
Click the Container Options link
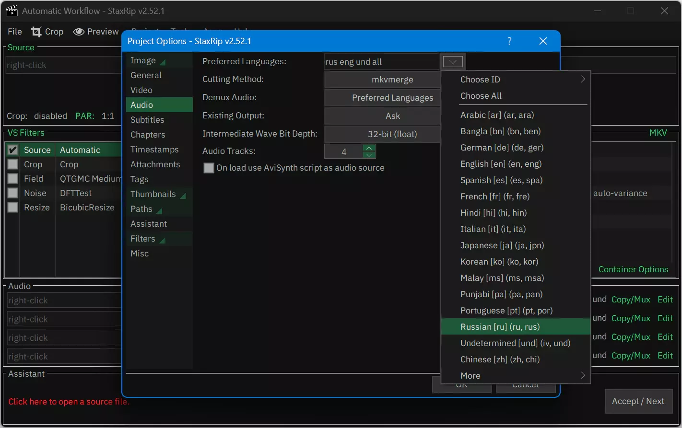tap(633, 269)
